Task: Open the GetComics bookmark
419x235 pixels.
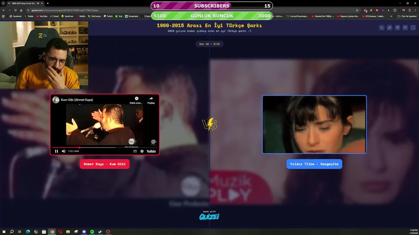Action: [x=95, y=16]
